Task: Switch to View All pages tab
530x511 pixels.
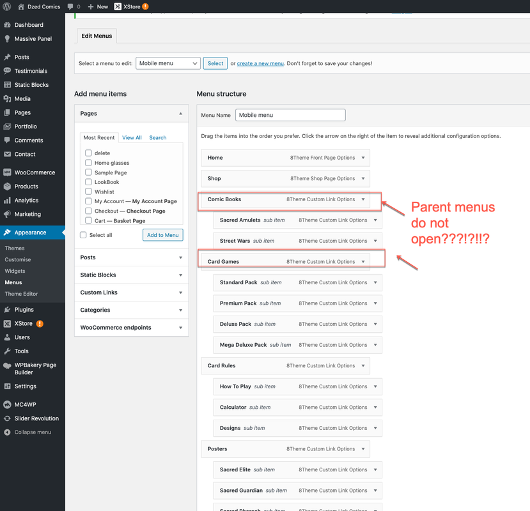Action: click(x=132, y=137)
